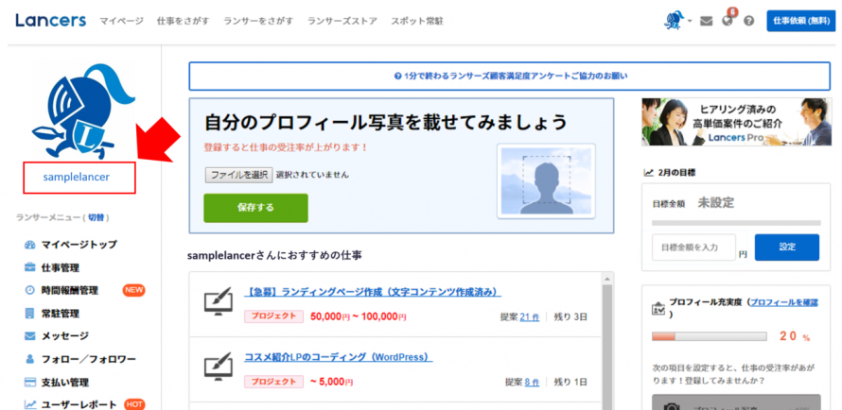This screenshot has height=410, width=842.
Task: Click the 切替 menu switch link
Action: click(x=96, y=217)
